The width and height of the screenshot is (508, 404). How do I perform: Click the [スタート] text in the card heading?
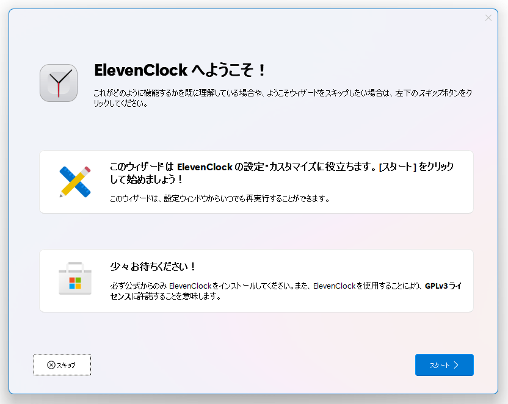(397, 167)
